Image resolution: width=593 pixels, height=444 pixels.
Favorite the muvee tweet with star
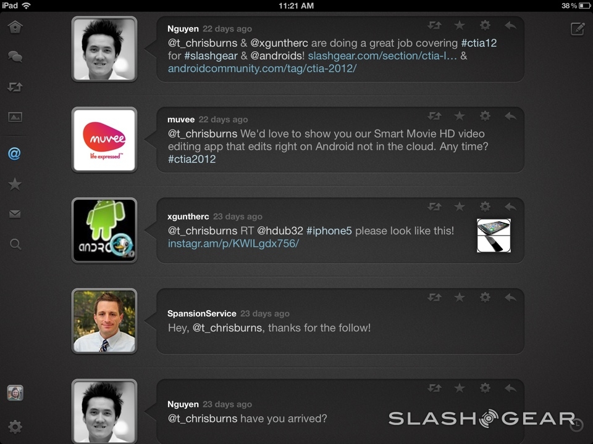tap(460, 116)
